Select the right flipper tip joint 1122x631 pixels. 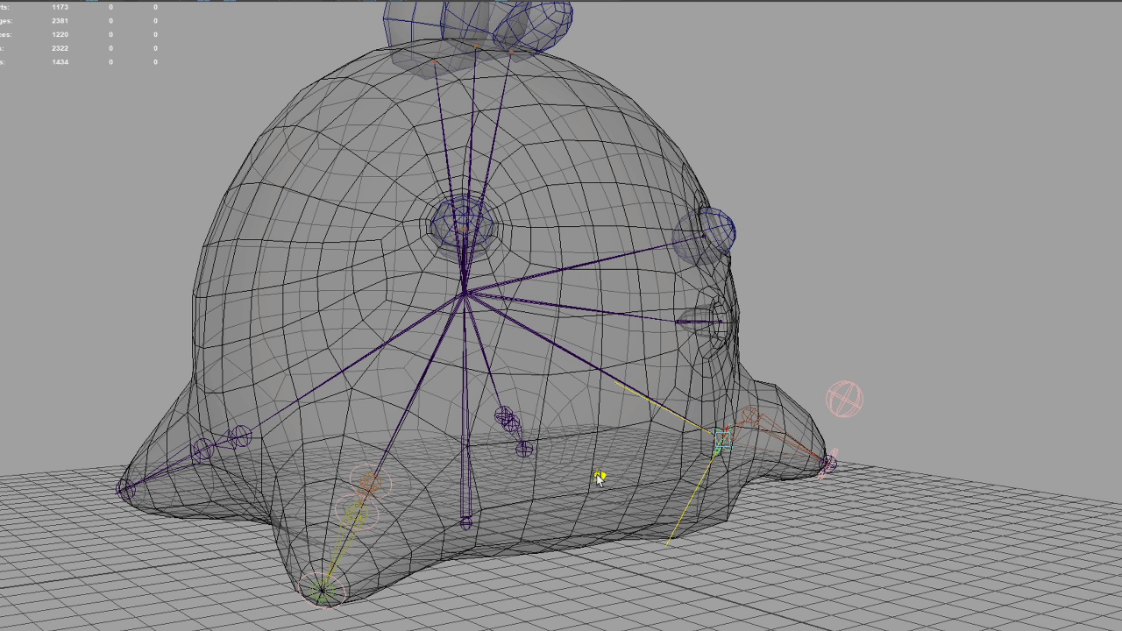(828, 464)
